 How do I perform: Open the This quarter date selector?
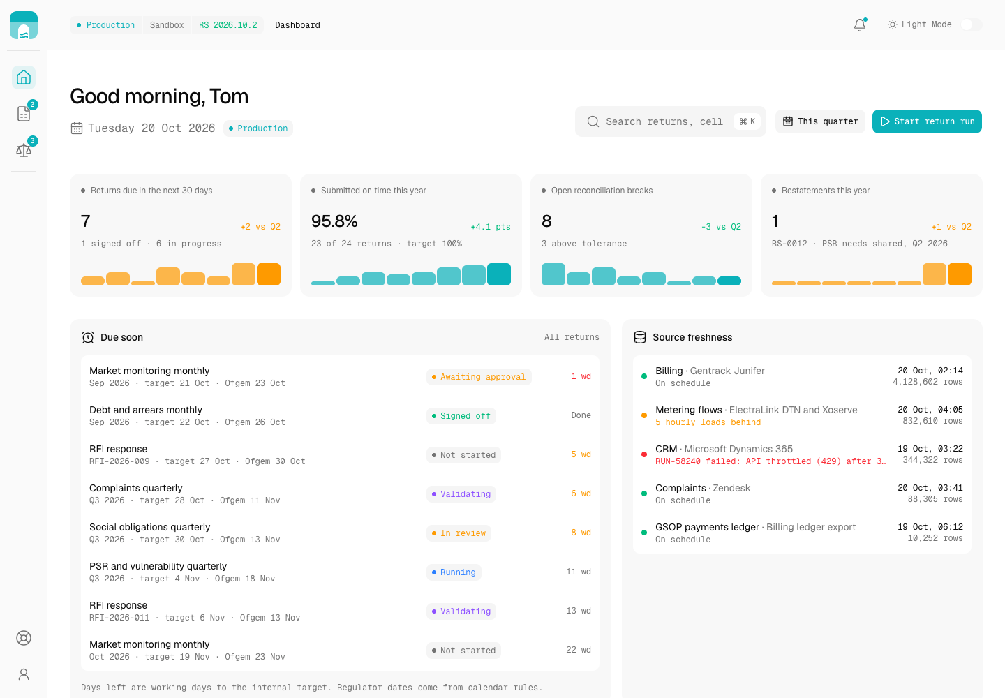coord(820,121)
